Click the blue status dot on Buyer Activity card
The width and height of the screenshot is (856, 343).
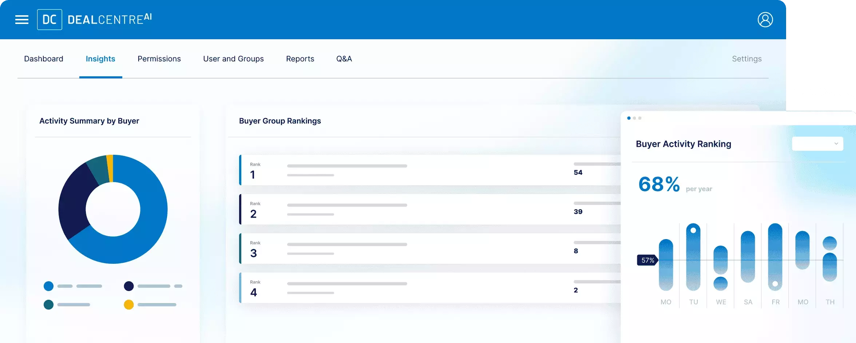629,118
